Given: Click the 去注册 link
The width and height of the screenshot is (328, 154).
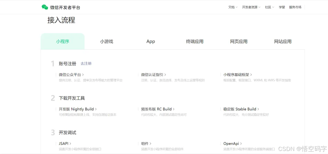Looking at the screenshot, I should coord(86,64).
